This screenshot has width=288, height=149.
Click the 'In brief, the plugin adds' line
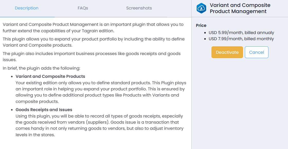[42, 68]
